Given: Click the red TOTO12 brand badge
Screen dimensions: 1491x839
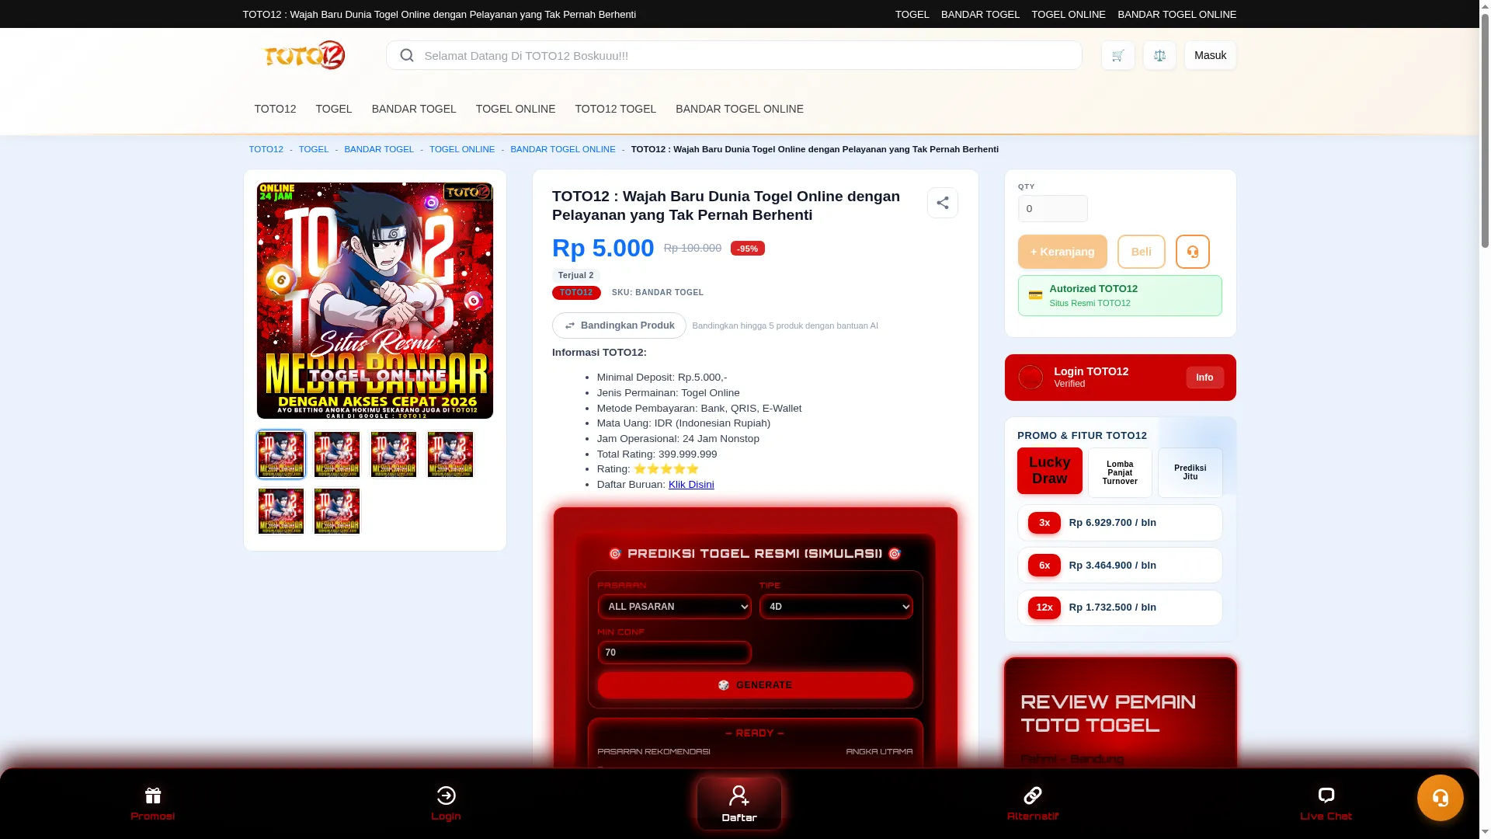Looking at the screenshot, I should tap(576, 293).
